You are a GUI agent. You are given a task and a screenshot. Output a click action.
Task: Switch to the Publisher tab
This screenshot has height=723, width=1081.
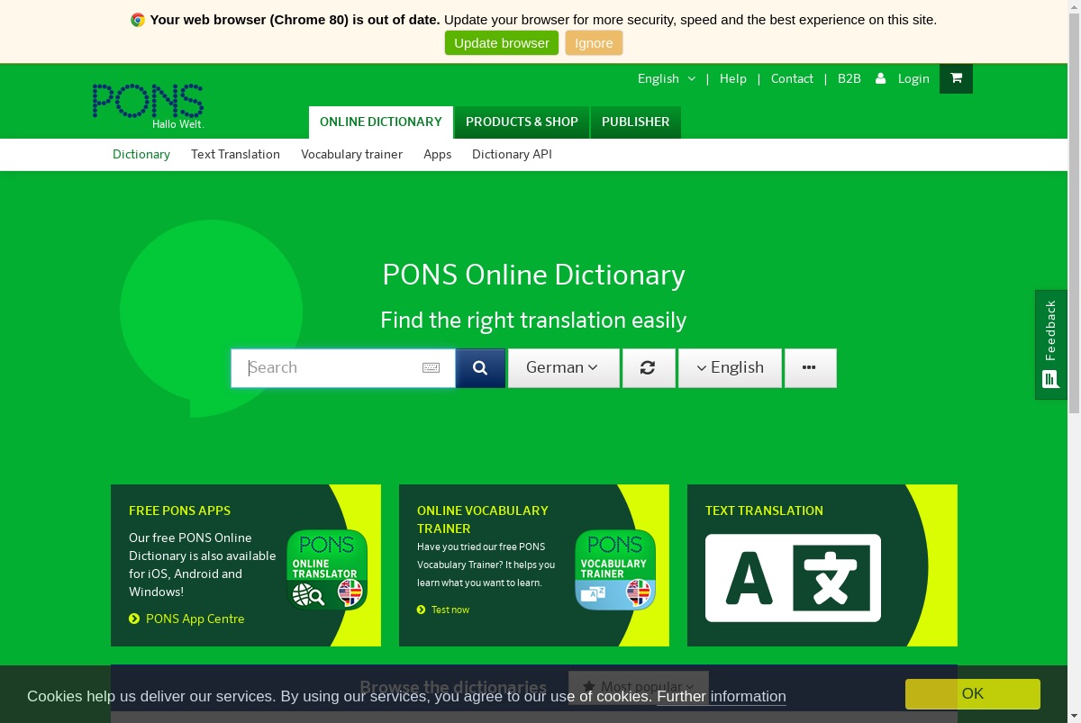635,122
